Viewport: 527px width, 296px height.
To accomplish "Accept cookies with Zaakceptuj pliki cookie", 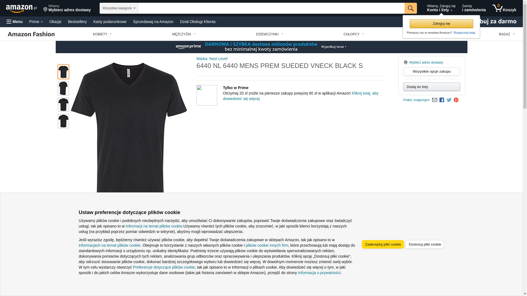I will click(383, 244).
